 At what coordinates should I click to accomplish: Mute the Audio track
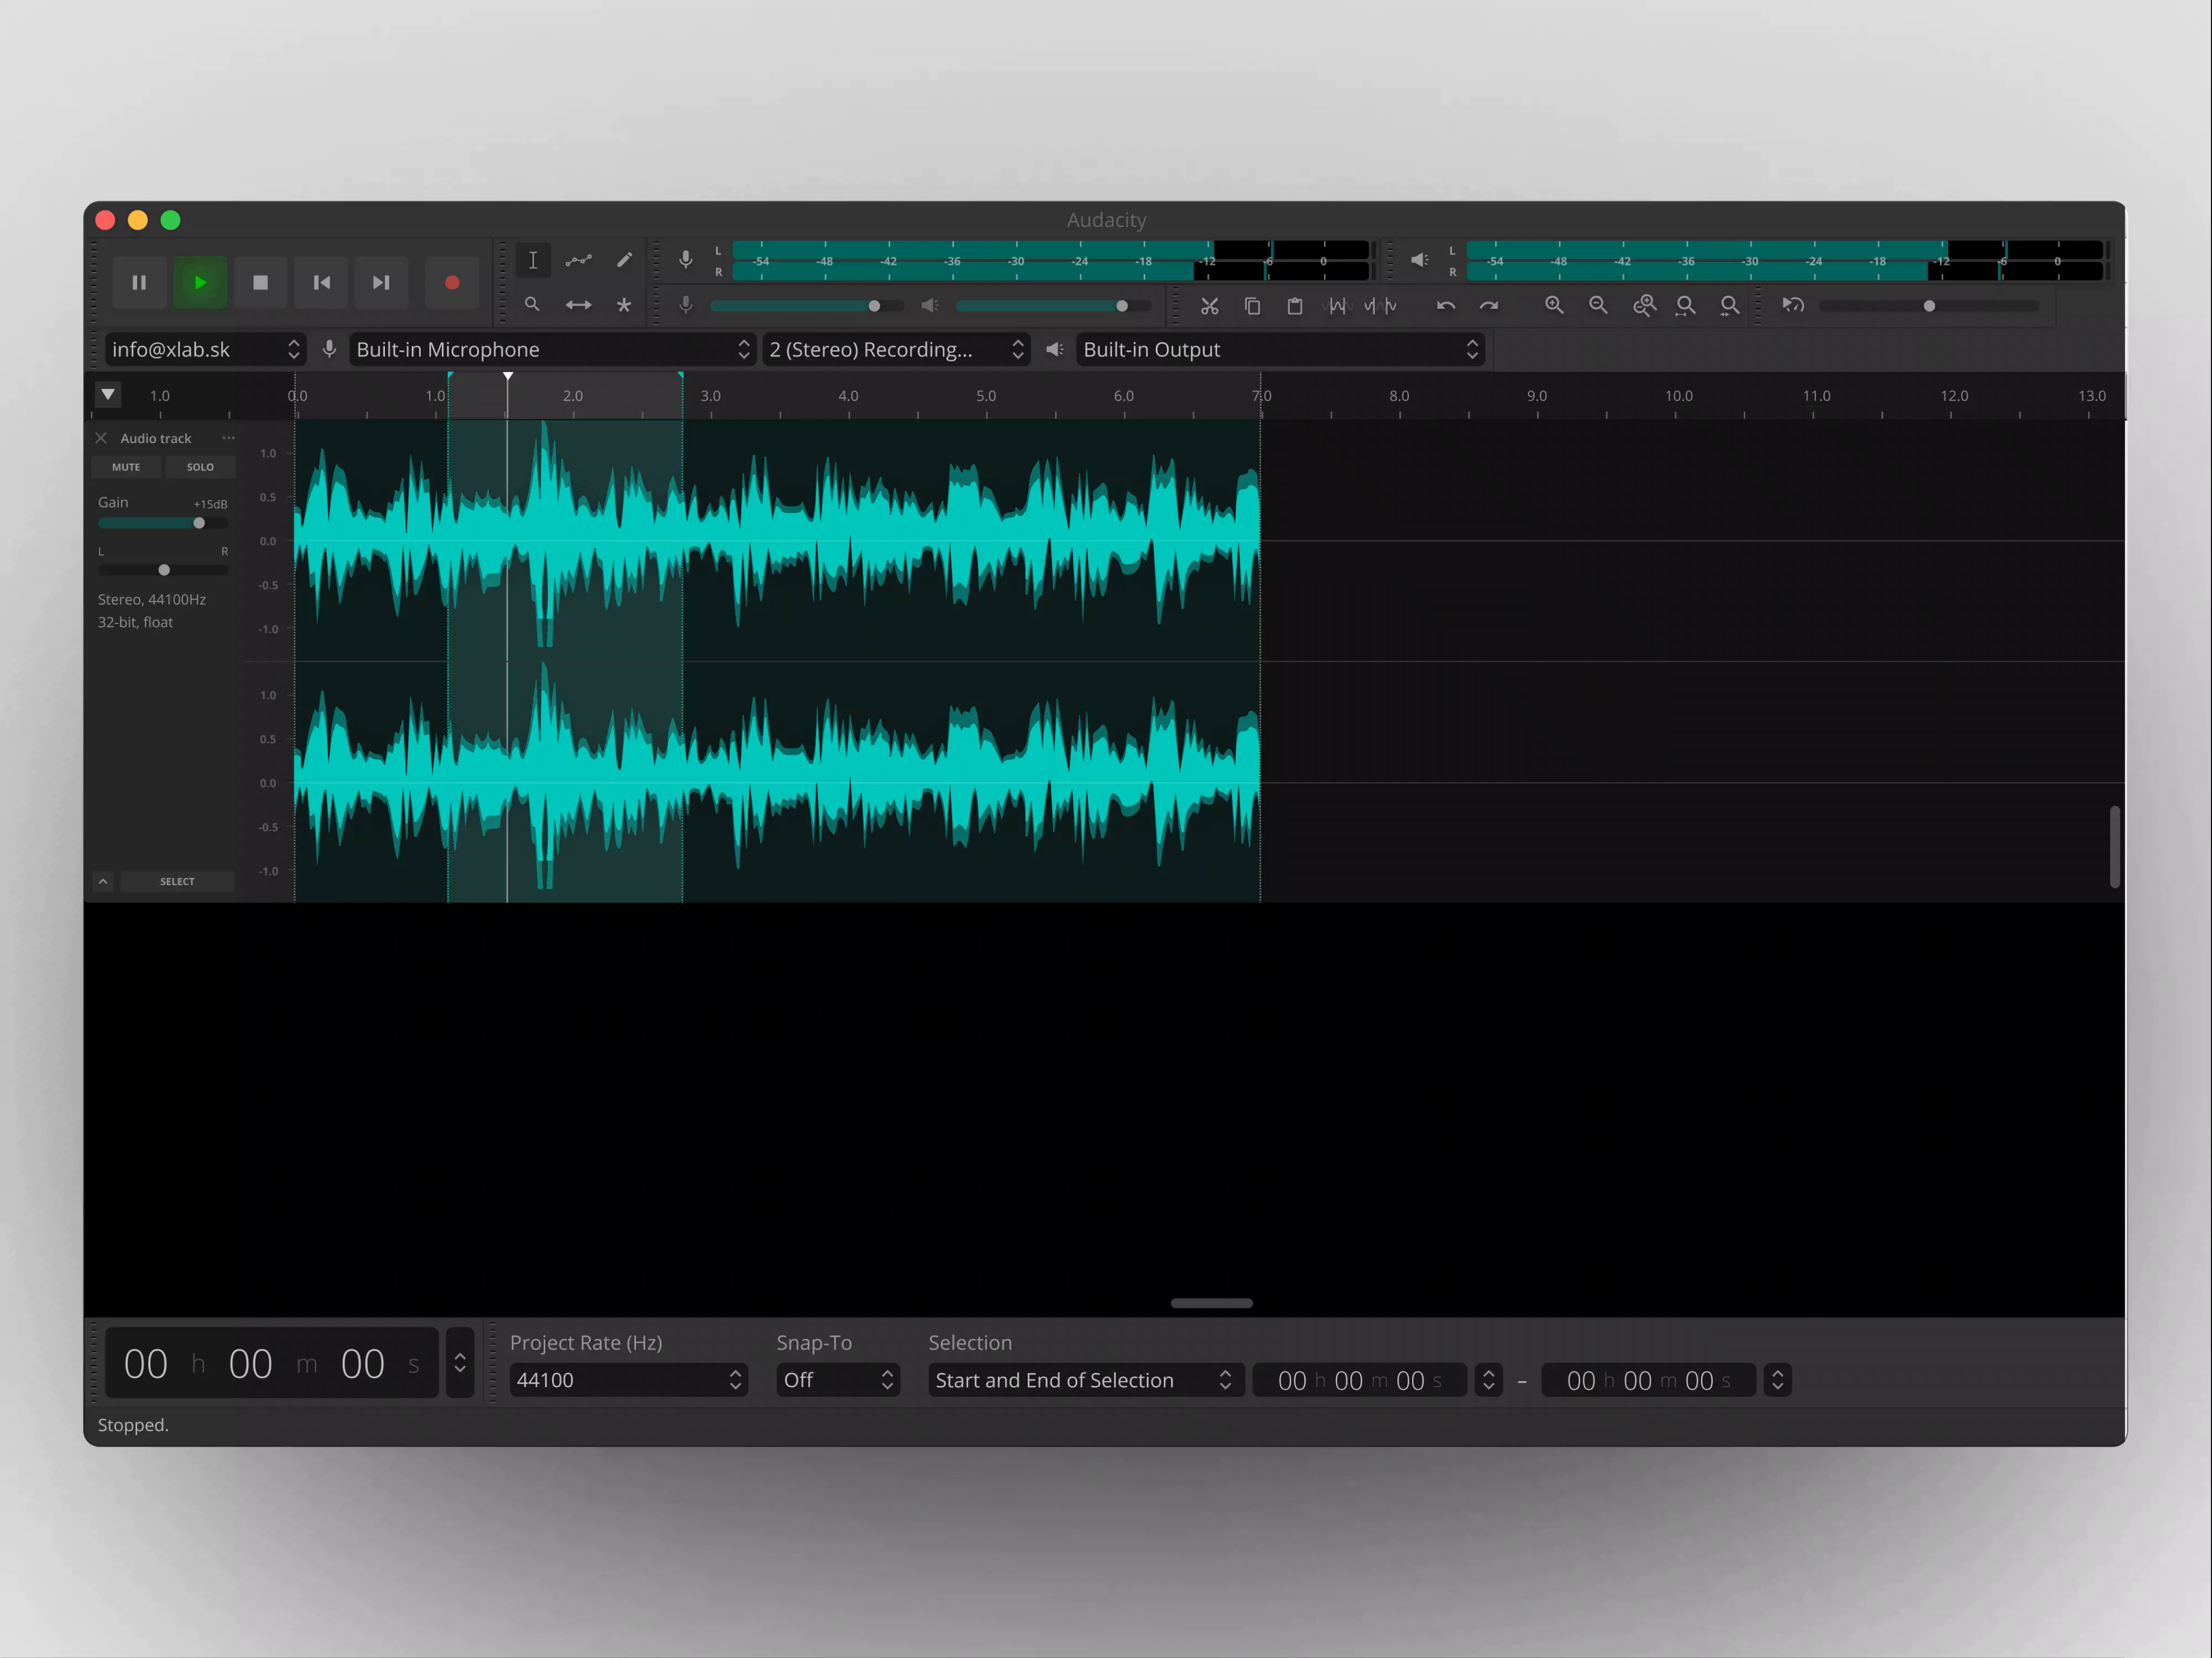(x=126, y=466)
